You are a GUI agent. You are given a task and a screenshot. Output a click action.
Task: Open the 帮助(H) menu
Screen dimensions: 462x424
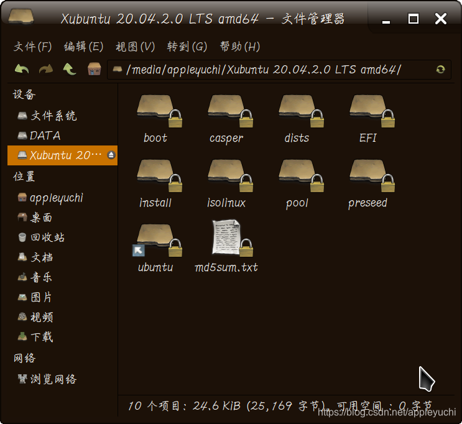(x=239, y=47)
